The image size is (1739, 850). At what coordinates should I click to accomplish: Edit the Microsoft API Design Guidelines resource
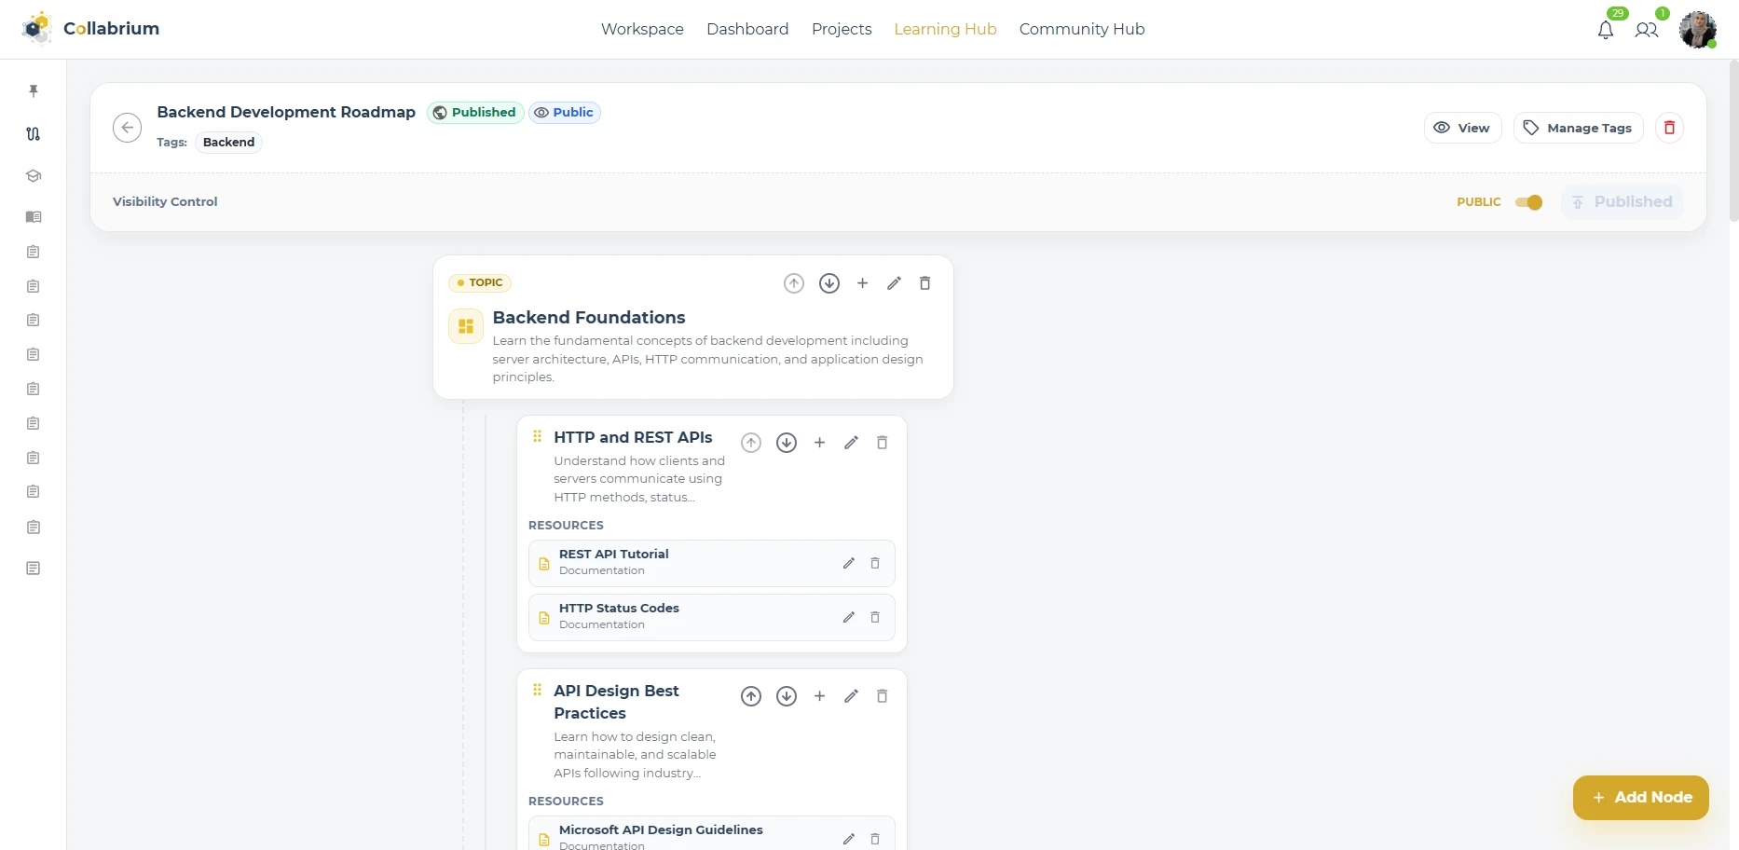coord(849,839)
